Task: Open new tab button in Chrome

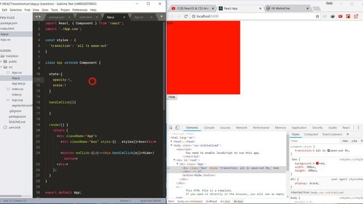Action: (316, 8)
